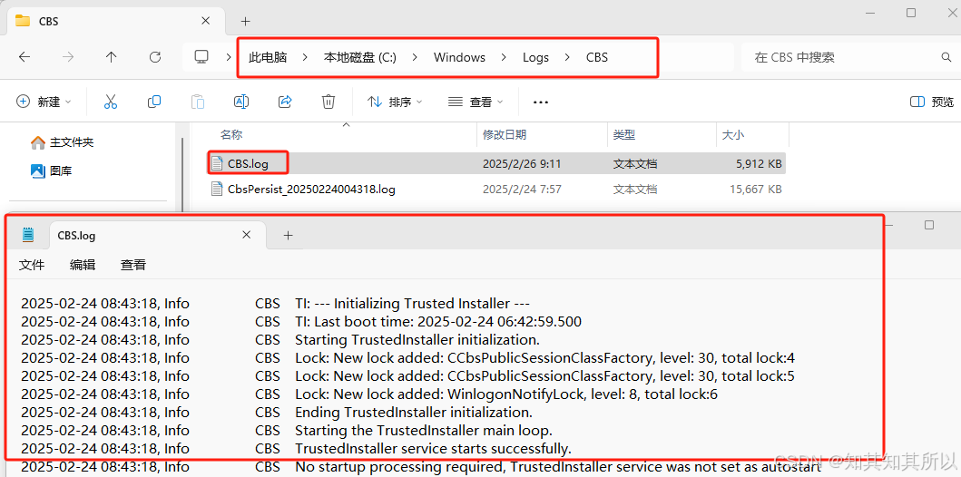Click the size 15,667 KB cell
961x477 pixels.
756,190
